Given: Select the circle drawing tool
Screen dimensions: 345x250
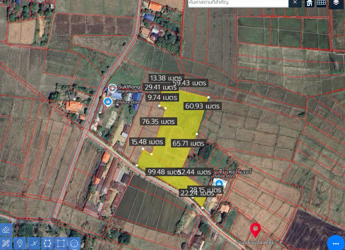Looking at the screenshot, I should 74,243.
